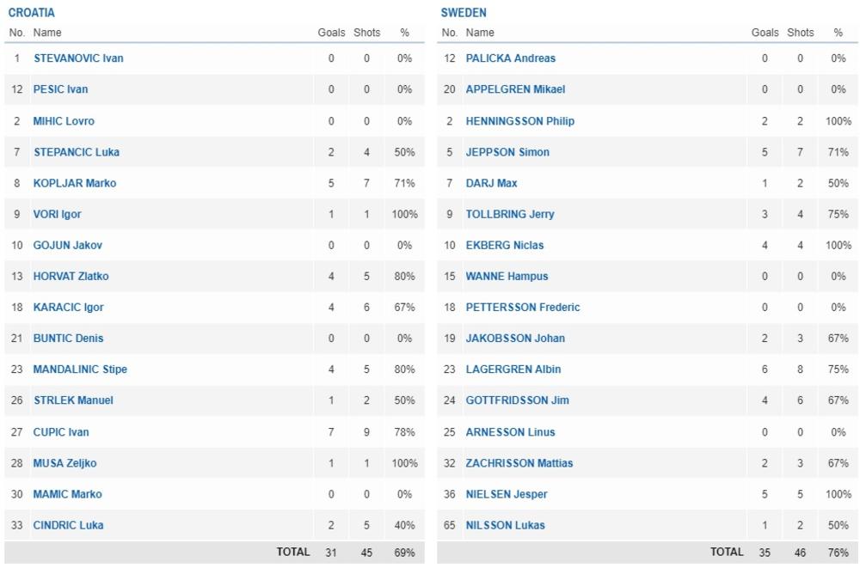Screen dimensions: 860x568
Task: Click KOPLJAR Marko's name
Action: pos(75,183)
